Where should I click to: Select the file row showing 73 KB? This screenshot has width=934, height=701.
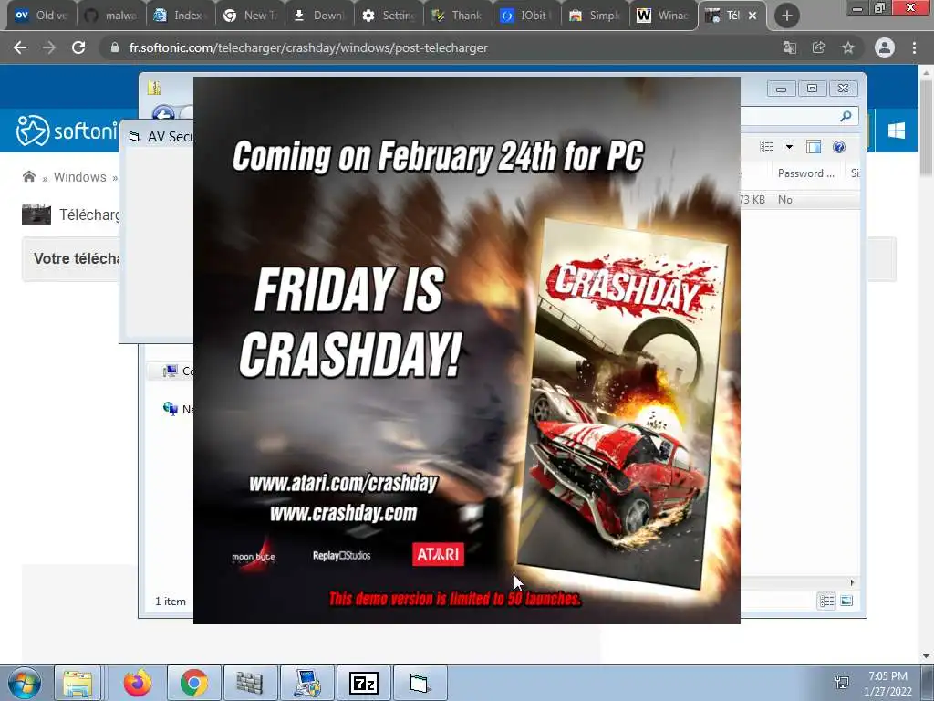799,200
